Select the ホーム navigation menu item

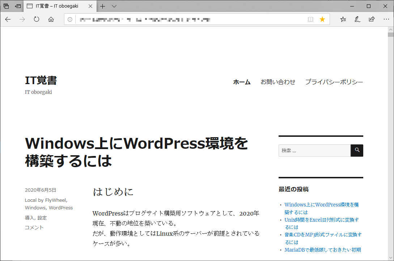coord(242,82)
